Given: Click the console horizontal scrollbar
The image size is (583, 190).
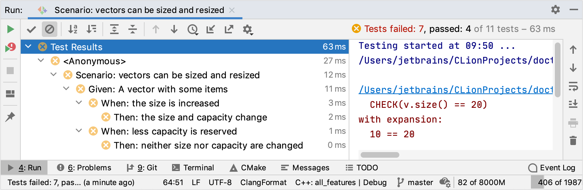Looking at the screenshot, I should point(380,155).
